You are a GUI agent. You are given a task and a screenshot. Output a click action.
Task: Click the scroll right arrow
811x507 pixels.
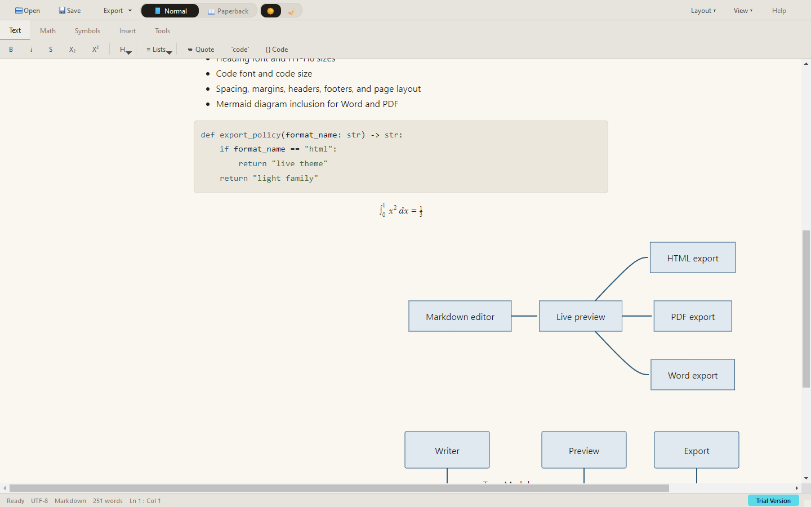[797, 488]
